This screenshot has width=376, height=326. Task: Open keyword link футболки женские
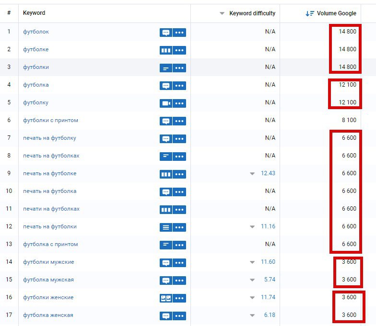(x=48, y=297)
